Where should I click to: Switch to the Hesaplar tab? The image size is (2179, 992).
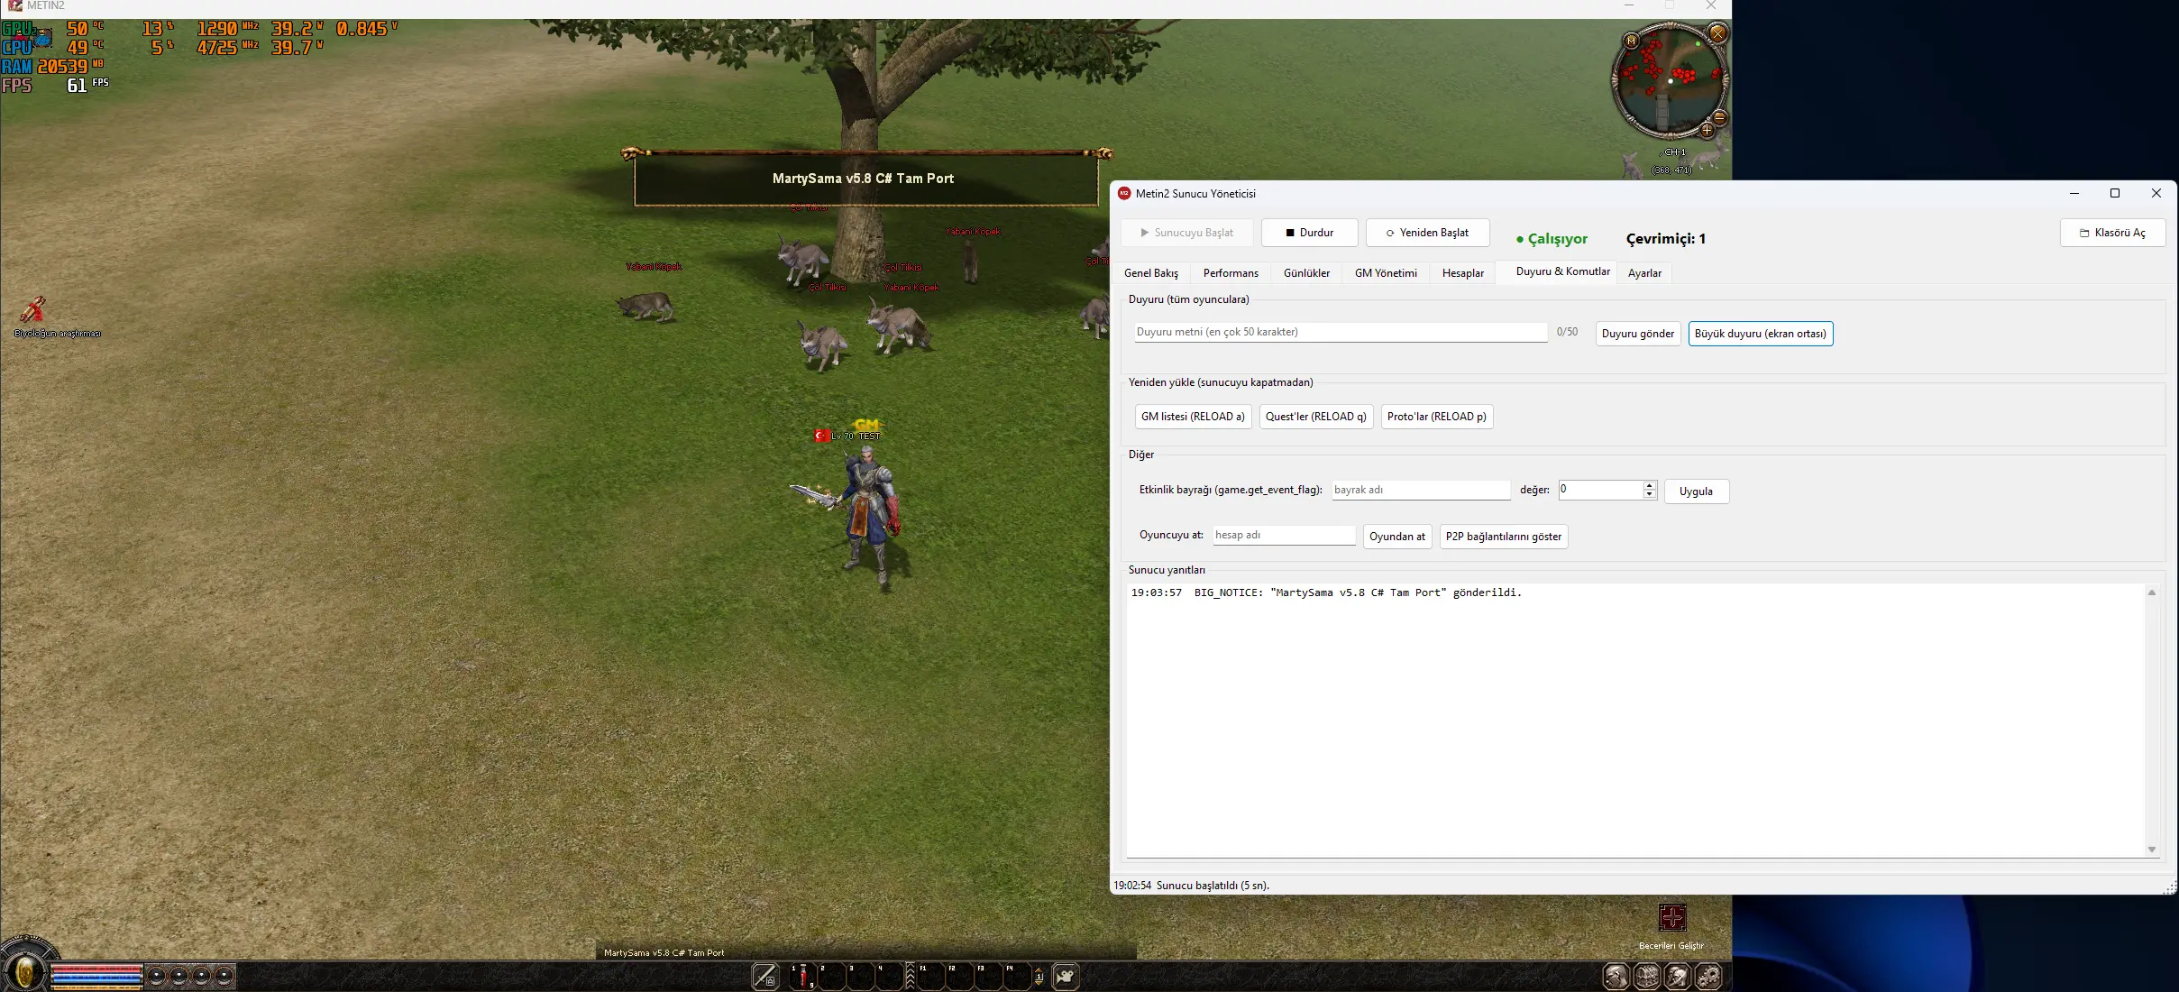1462,273
